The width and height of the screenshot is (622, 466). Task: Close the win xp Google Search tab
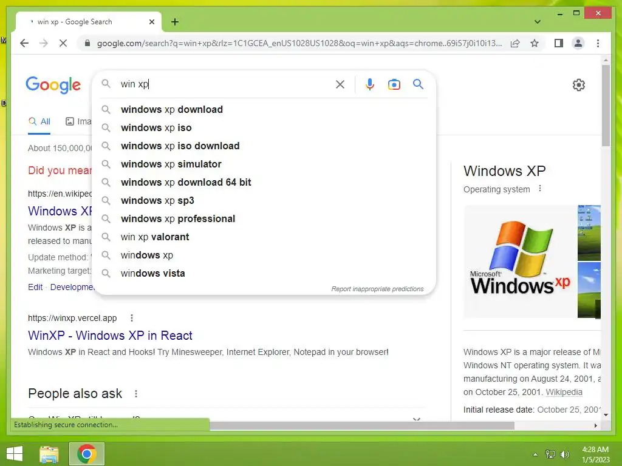(x=151, y=22)
